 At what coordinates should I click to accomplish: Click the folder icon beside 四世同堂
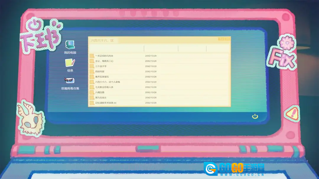(92, 72)
